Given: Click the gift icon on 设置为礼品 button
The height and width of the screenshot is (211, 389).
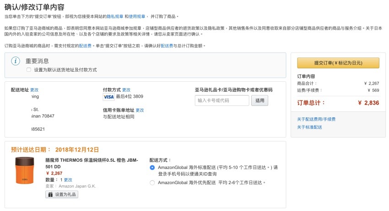Looking at the screenshot, I should (50, 195).
